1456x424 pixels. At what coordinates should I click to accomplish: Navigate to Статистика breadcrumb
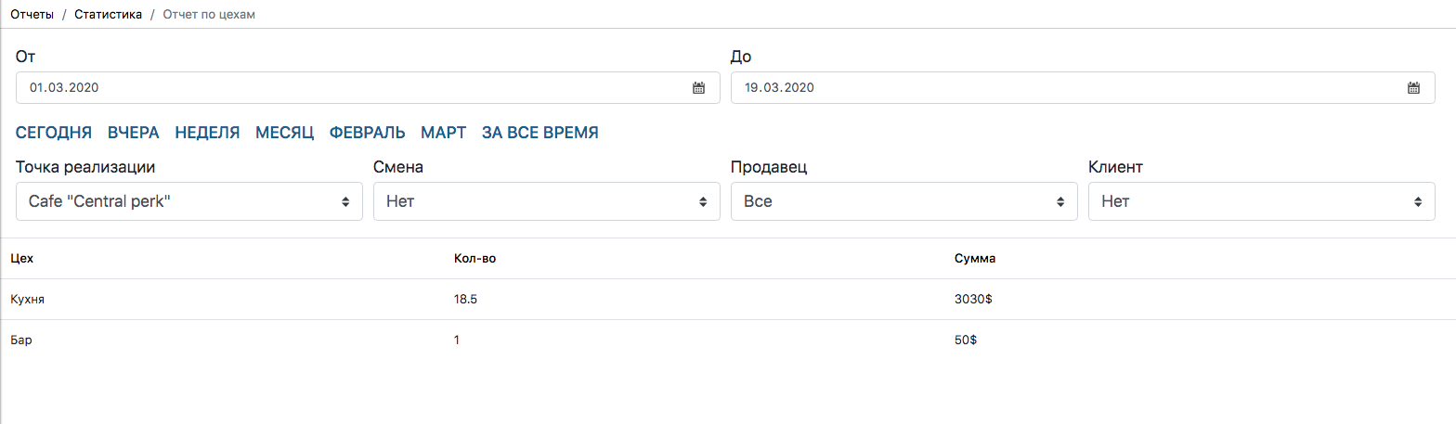click(x=109, y=14)
